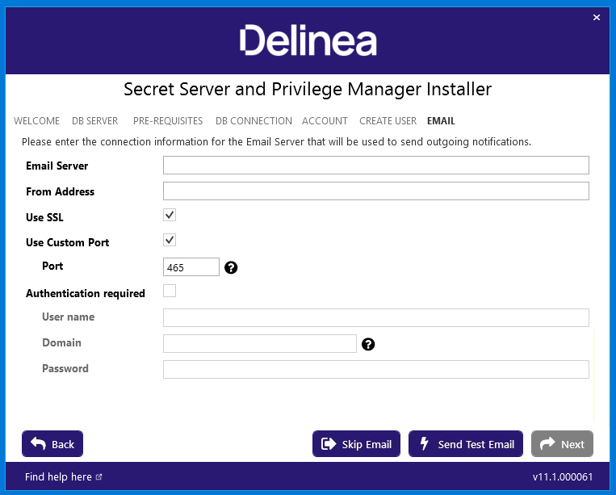
Task: Open the Find help here link
Action: pos(63,477)
